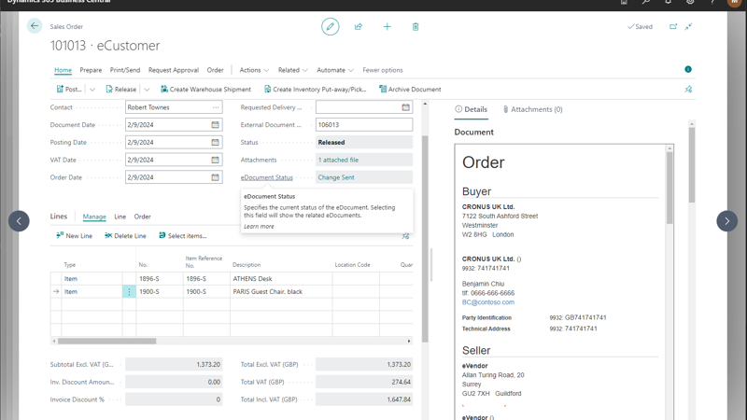
Task: Click the share icon
Action: [359, 27]
